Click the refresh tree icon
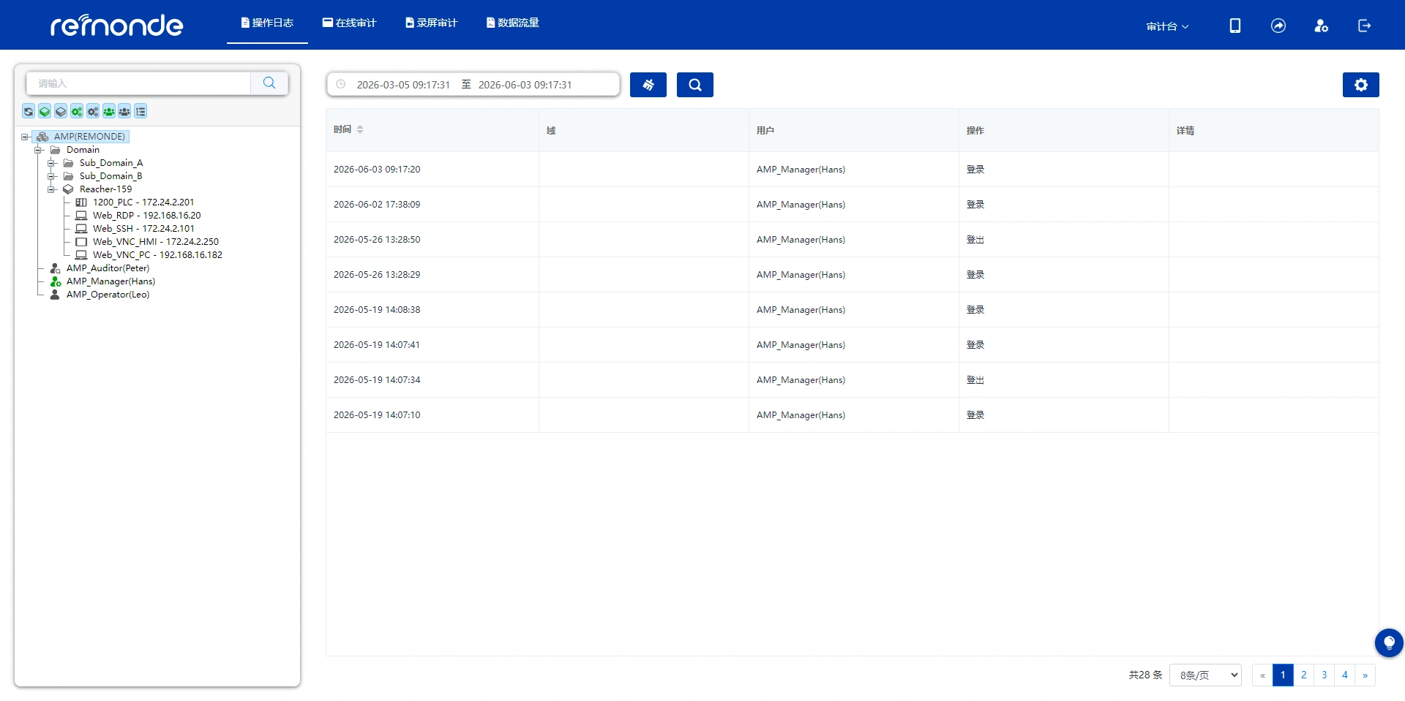1405x701 pixels. [x=29, y=111]
